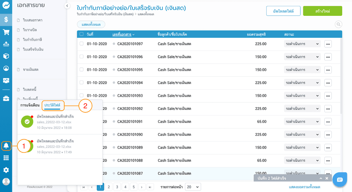Click the search magnifier icon
Viewport: 352px width, 192px height.
tap(338, 24)
